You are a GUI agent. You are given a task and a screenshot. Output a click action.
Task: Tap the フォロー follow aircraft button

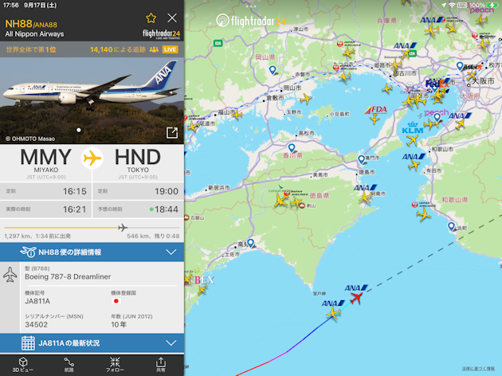point(115,365)
